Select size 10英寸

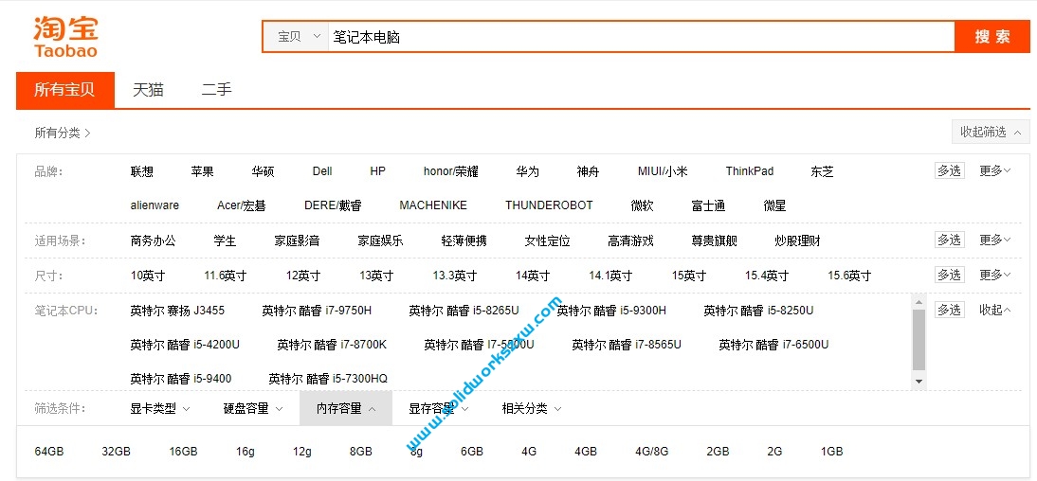(148, 276)
